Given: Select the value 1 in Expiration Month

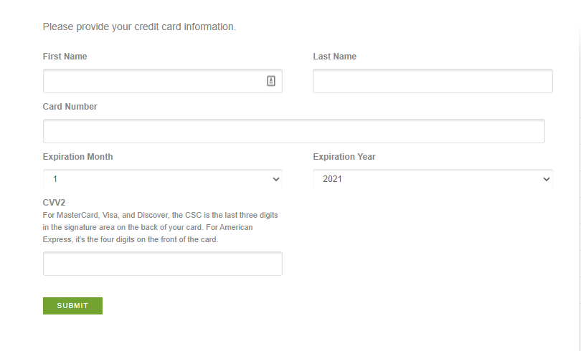Looking at the screenshot, I should 55,179.
